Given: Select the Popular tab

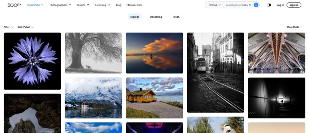Looking at the screenshot, I should click(x=135, y=17).
